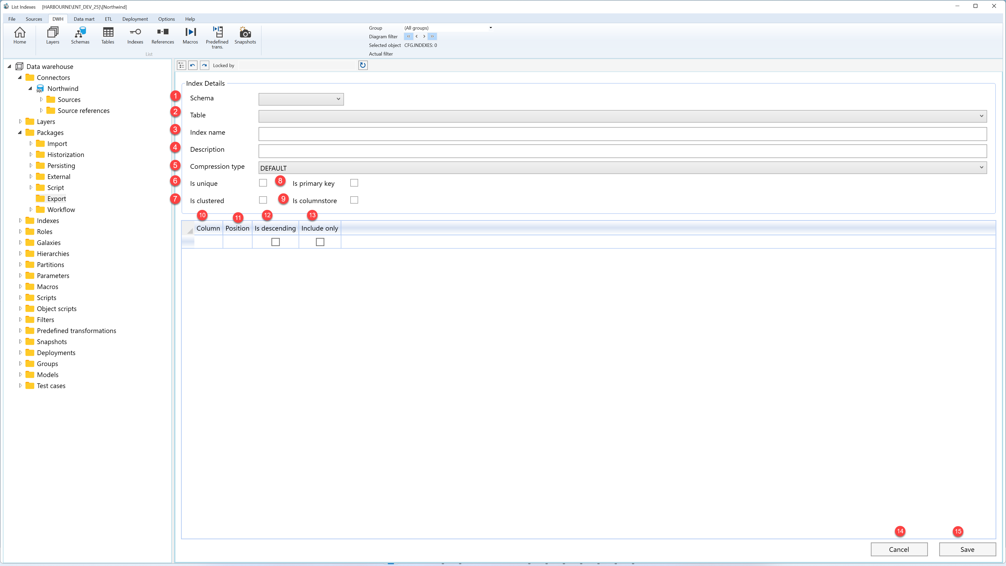Switch to the Deployment ribbon tab
This screenshot has width=1006, height=566.
click(135, 19)
